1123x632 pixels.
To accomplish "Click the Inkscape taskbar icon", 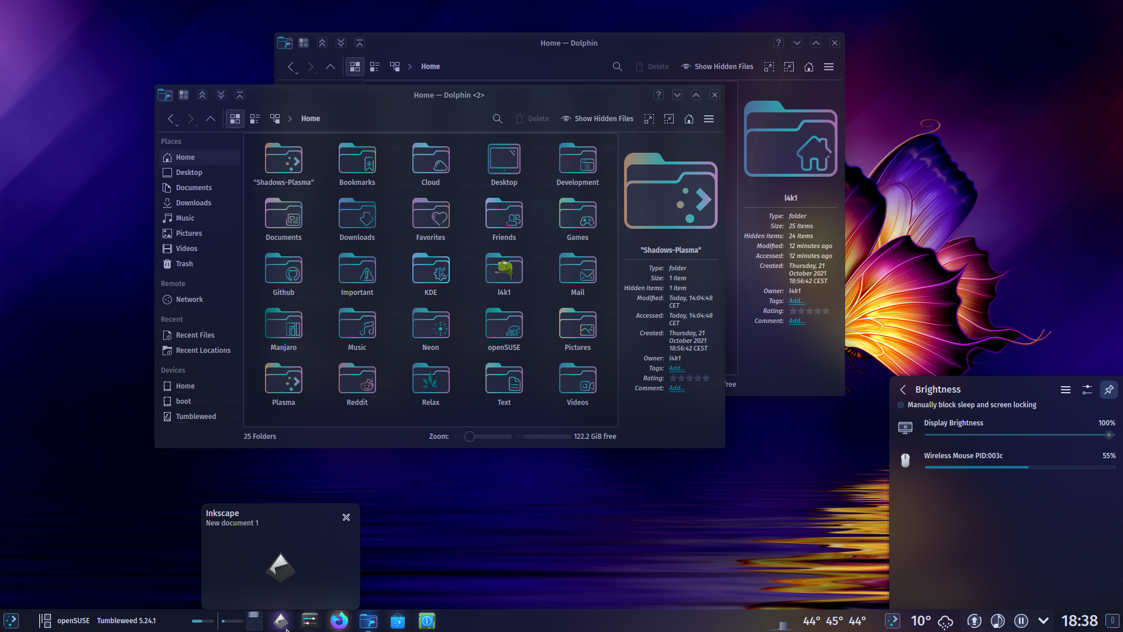I will pos(281,621).
